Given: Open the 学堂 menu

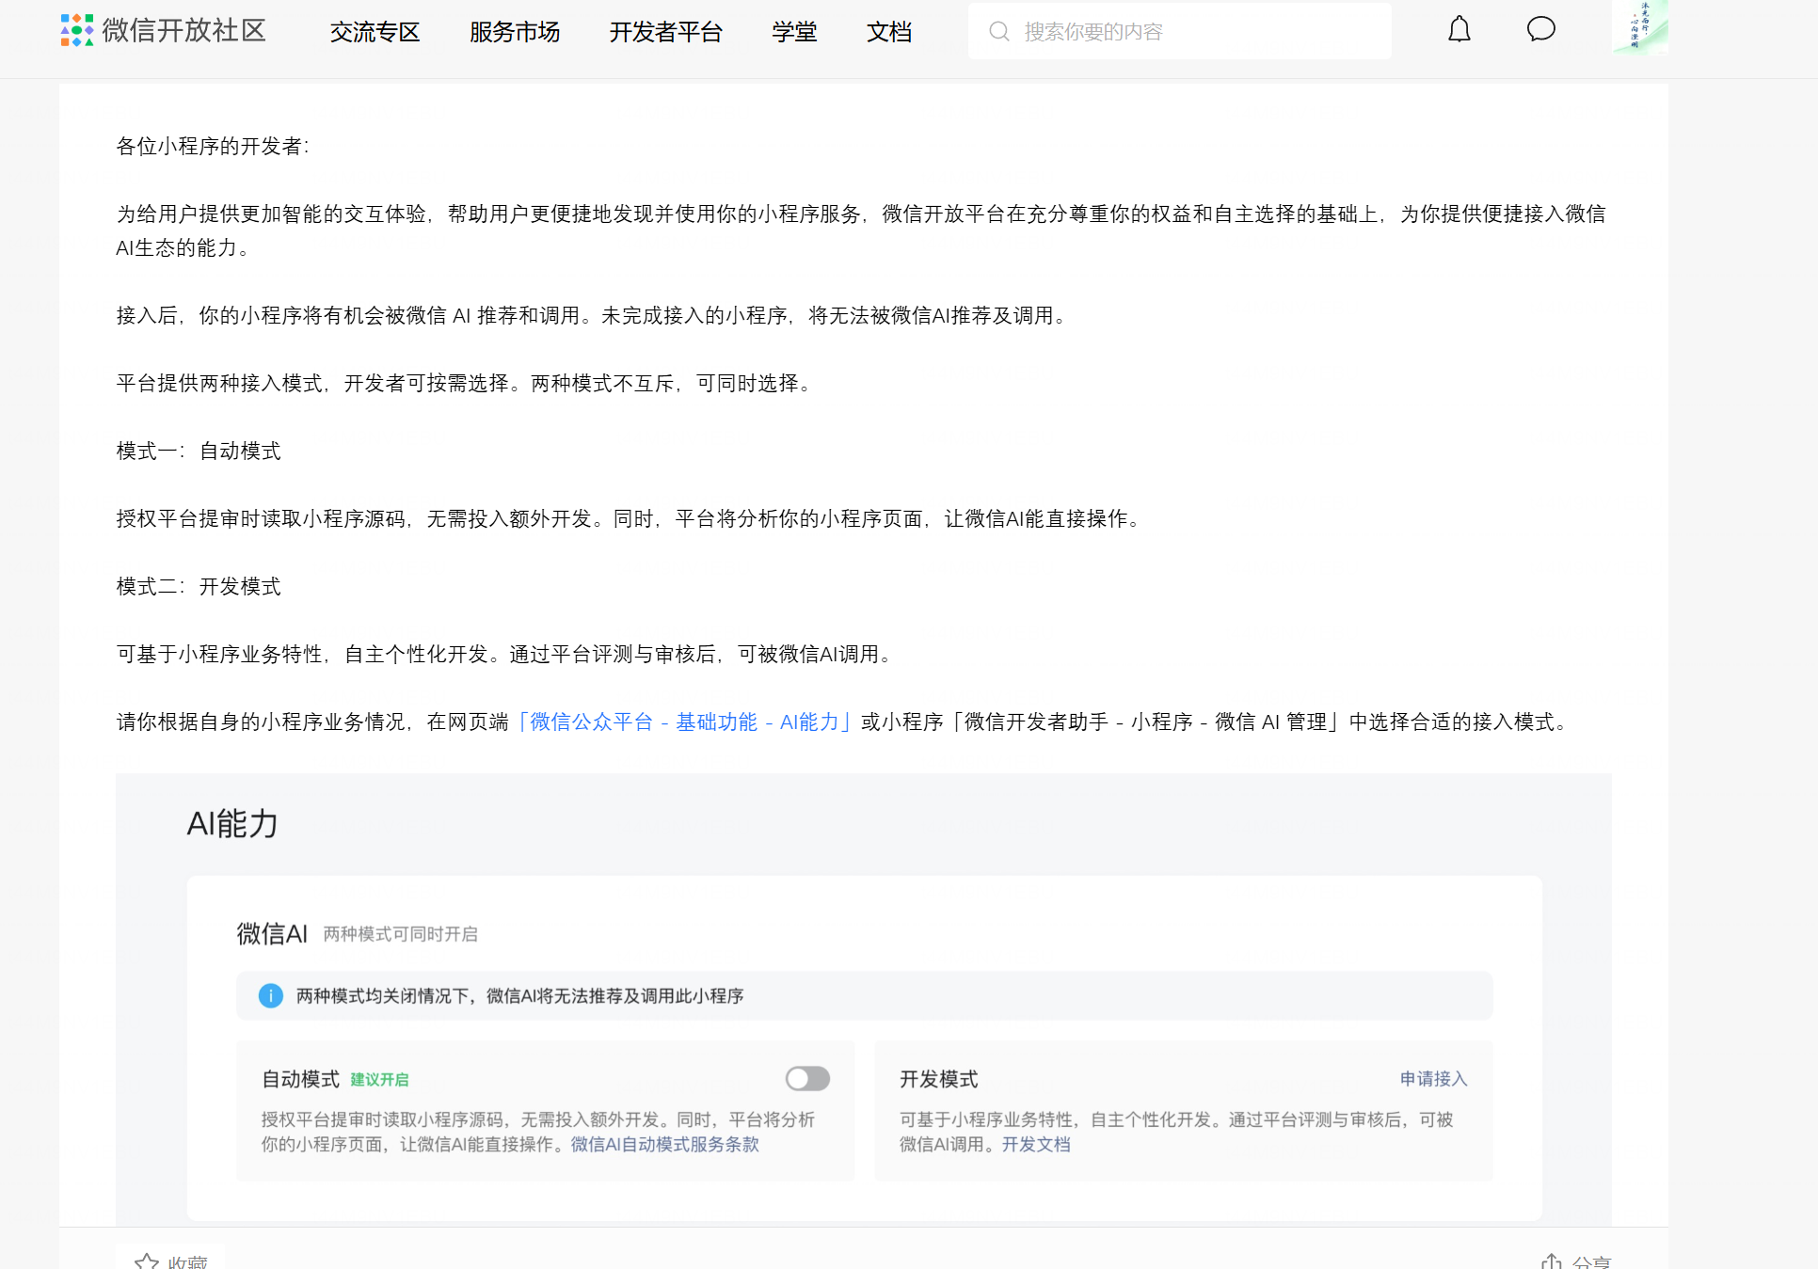Looking at the screenshot, I should (x=794, y=32).
